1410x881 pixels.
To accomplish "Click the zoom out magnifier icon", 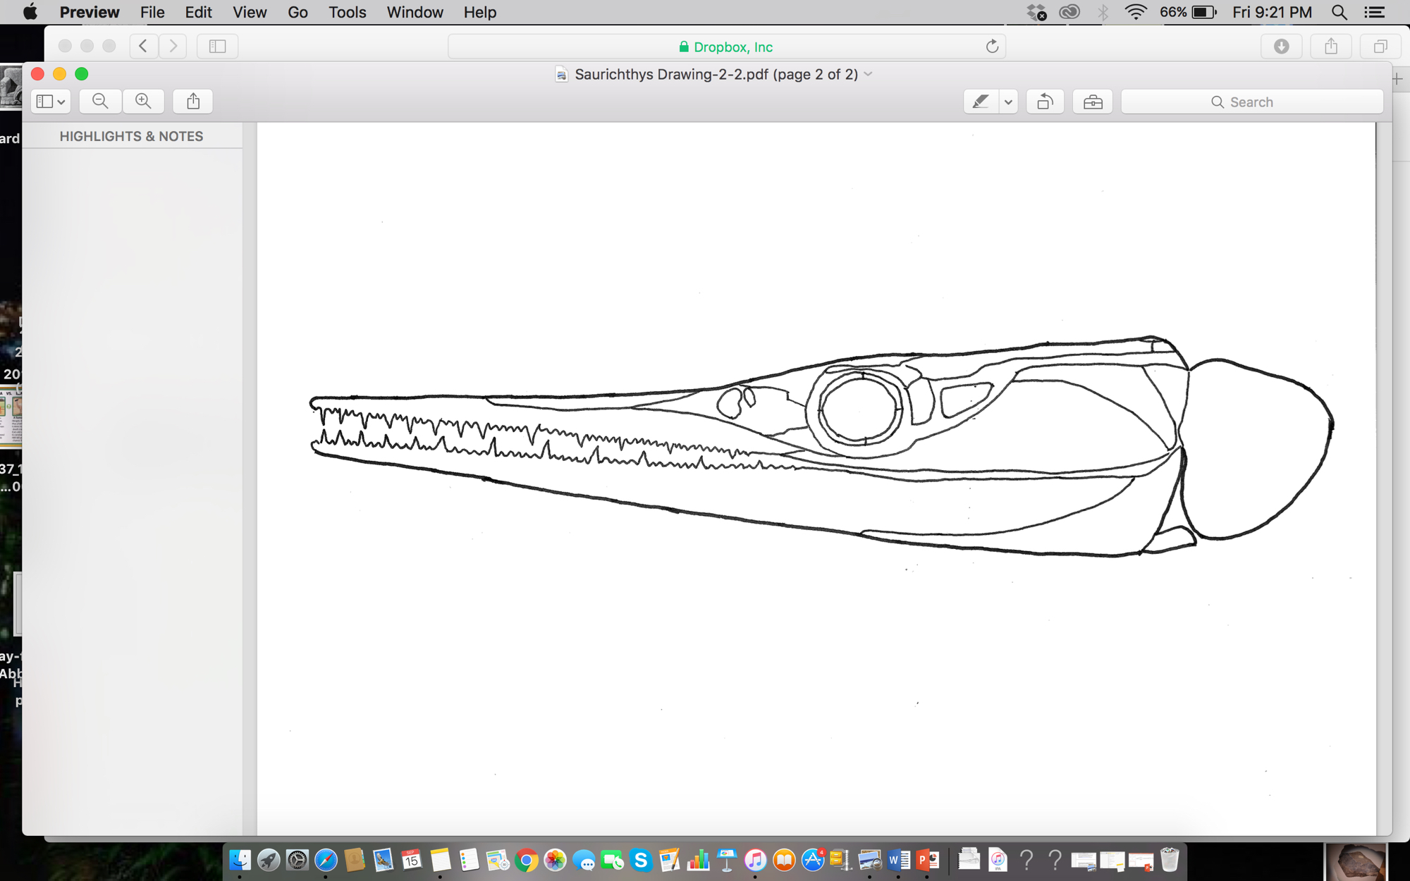I will 100,101.
